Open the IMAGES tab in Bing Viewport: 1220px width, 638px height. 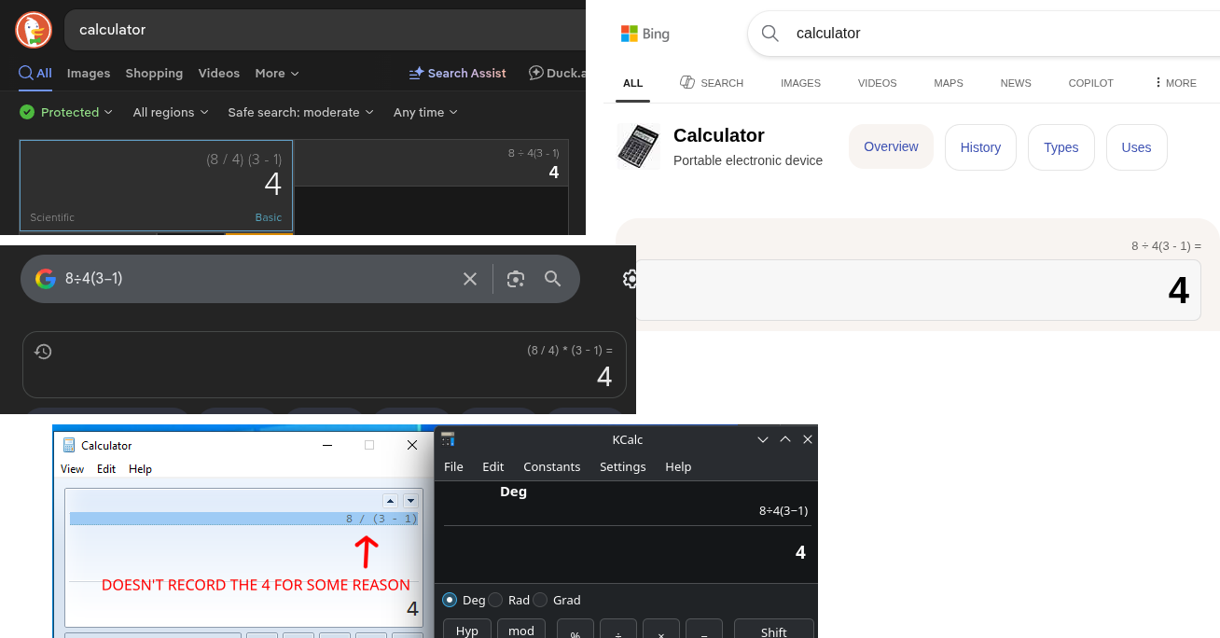[800, 83]
